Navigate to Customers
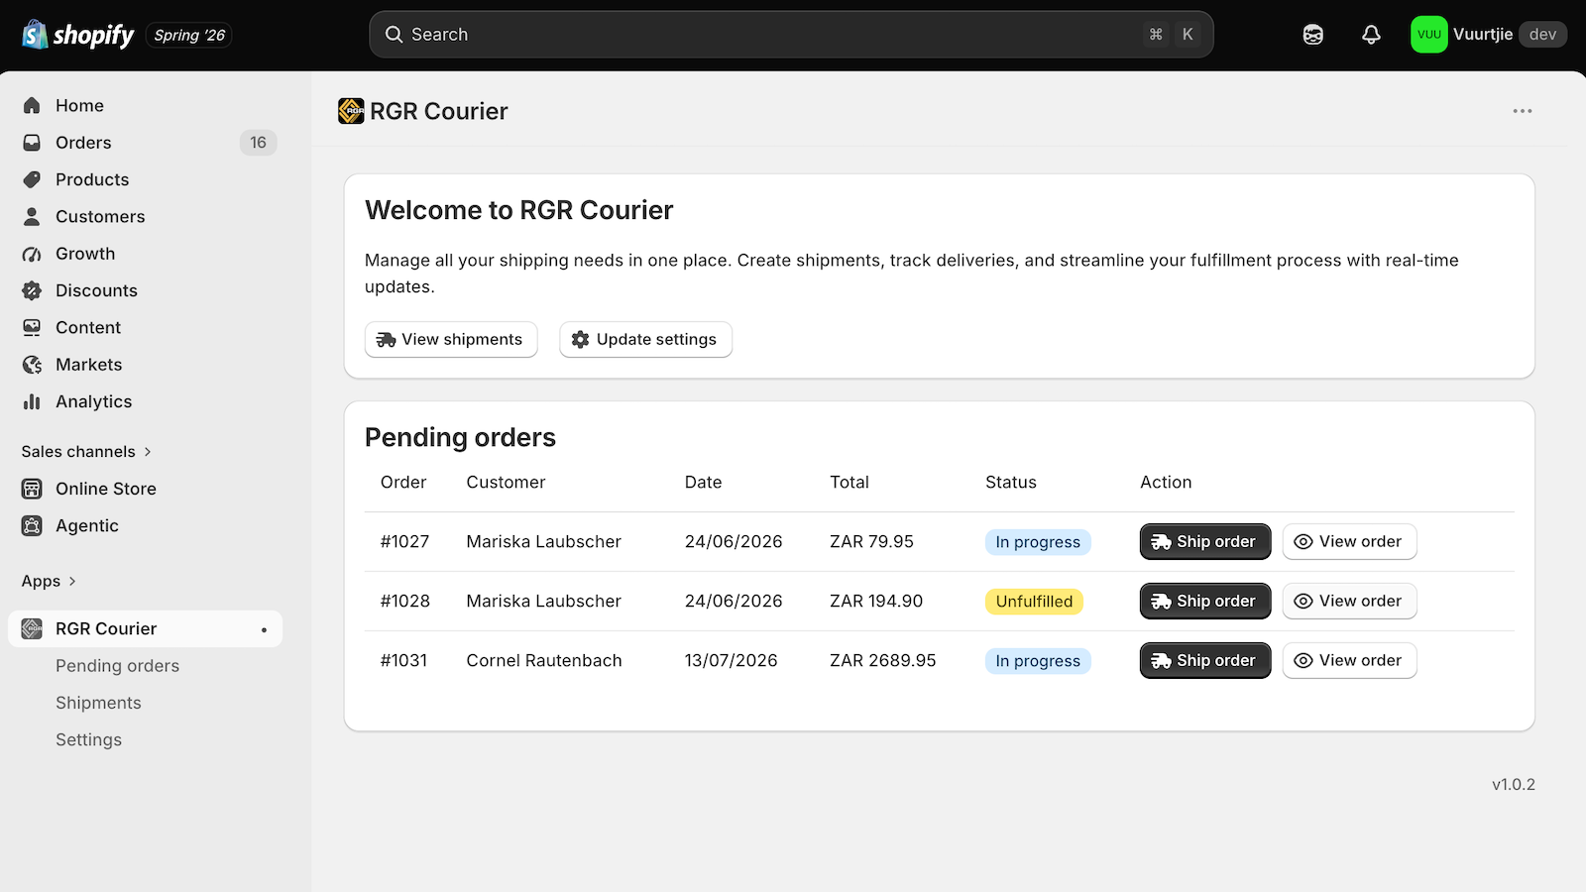The width and height of the screenshot is (1586, 892). pos(145,216)
